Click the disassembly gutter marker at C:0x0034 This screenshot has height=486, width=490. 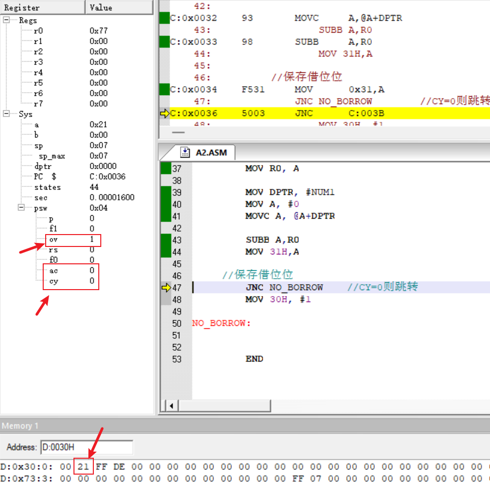pyautogui.click(x=164, y=89)
